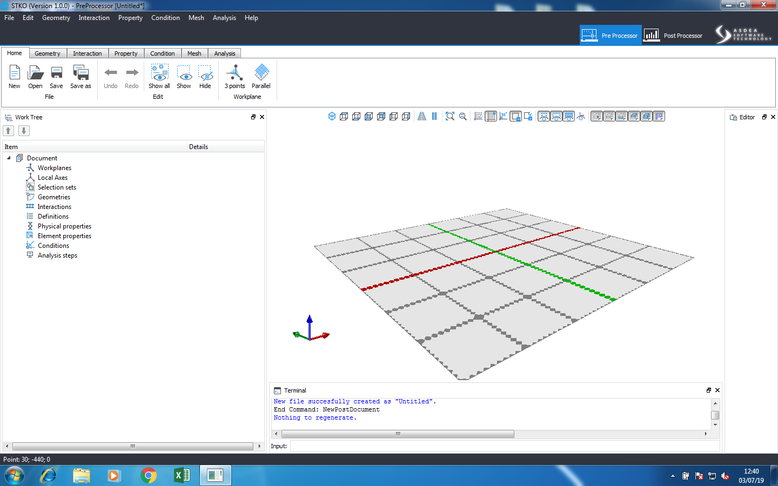The width and height of the screenshot is (778, 486).
Task: Toggle the first eye visibility button with dotted top
Action: pyautogui.click(x=544, y=116)
